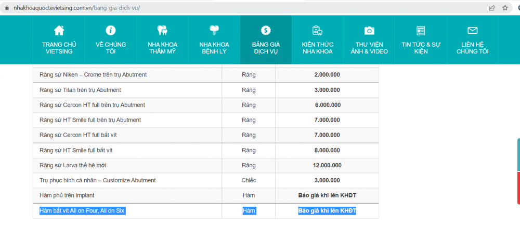Go to the Liên Hệ Chúng Tôi page

click(x=472, y=48)
